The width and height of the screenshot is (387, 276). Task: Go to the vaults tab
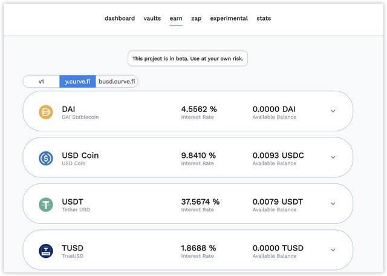pos(152,18)
